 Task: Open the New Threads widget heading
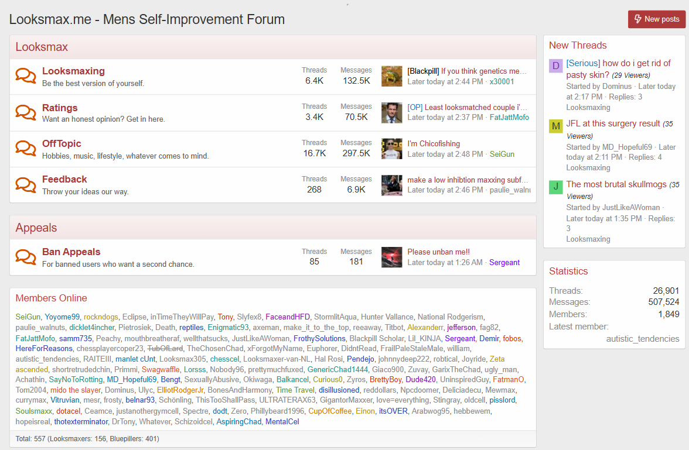578,45
